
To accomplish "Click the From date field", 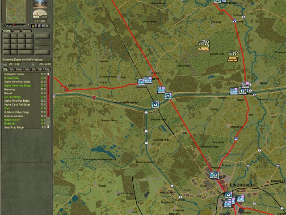I will (14, 64).
